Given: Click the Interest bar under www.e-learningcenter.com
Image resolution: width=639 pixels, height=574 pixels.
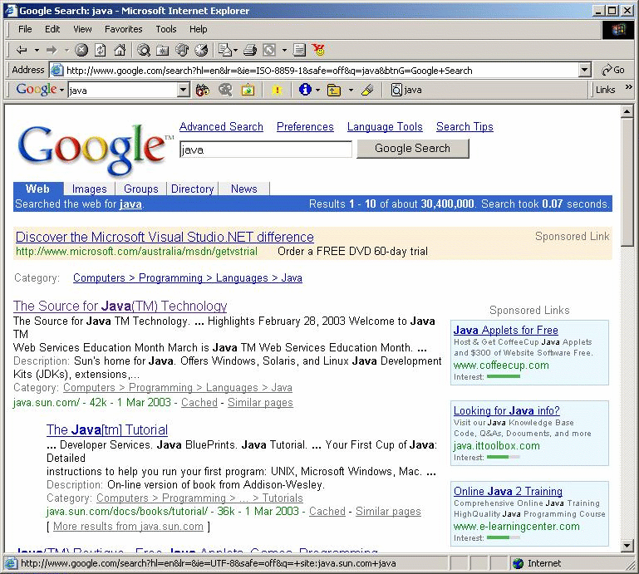Looking at the screenshot, I should point(504,537).
